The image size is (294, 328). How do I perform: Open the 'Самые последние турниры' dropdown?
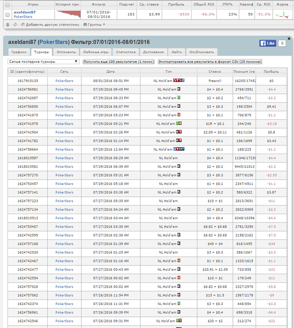[x=43, y=62]
